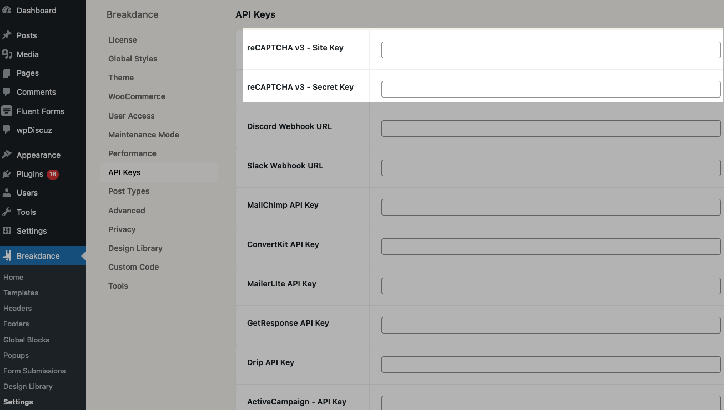Open Breakdance Headers submenu link
Image resolution: width=724 pixels, height=410 pixels.
click(x=17, y=308)
